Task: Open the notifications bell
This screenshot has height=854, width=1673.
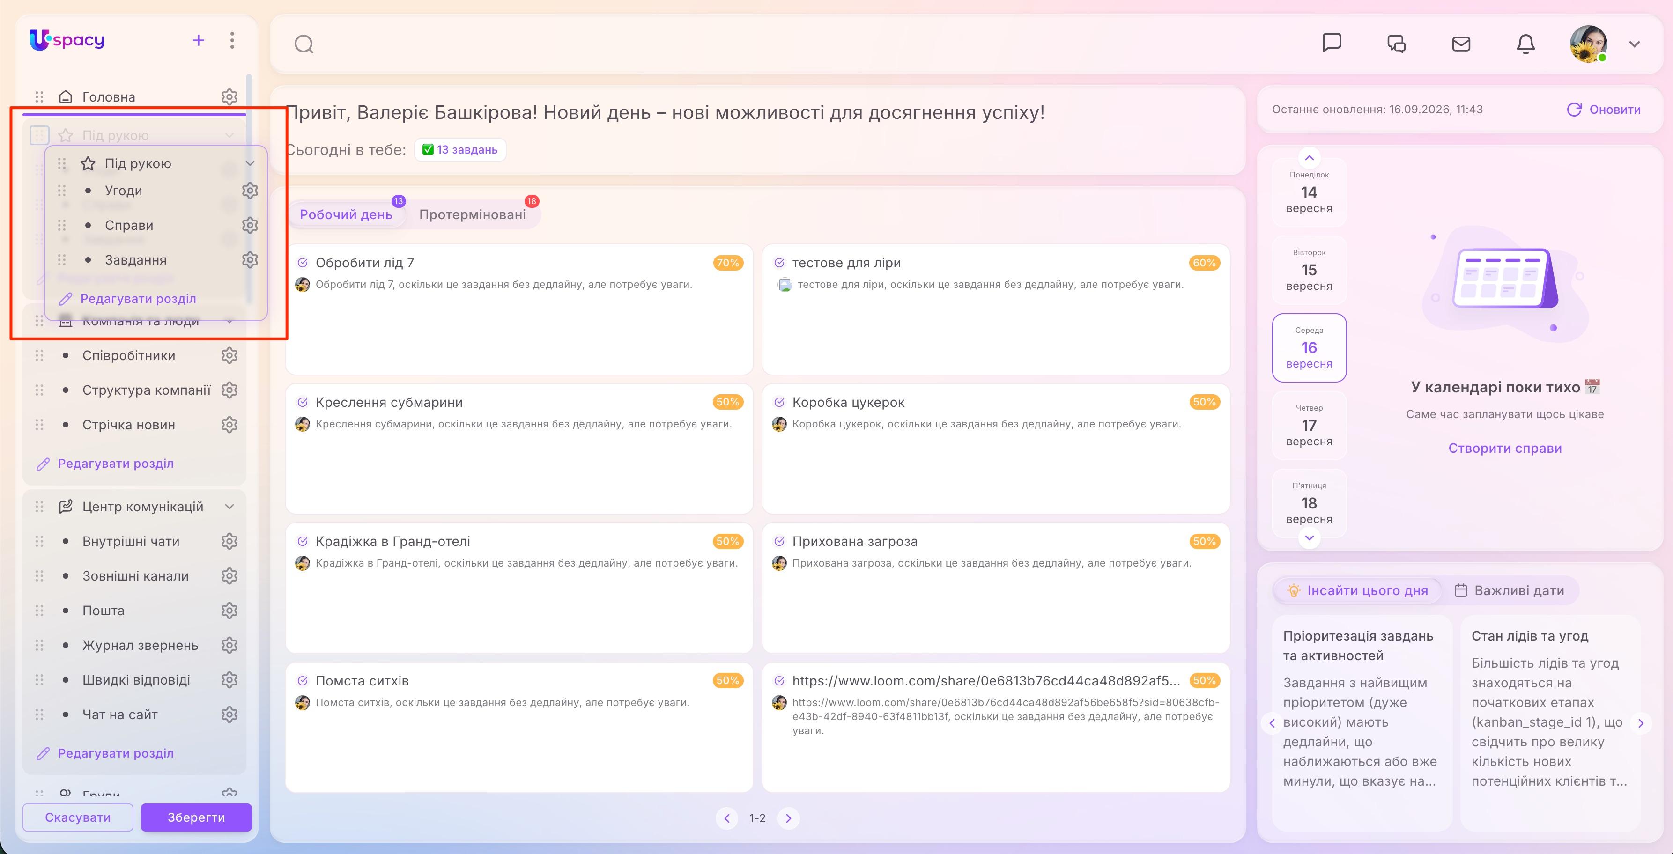Action: [x=1525, y=44]
